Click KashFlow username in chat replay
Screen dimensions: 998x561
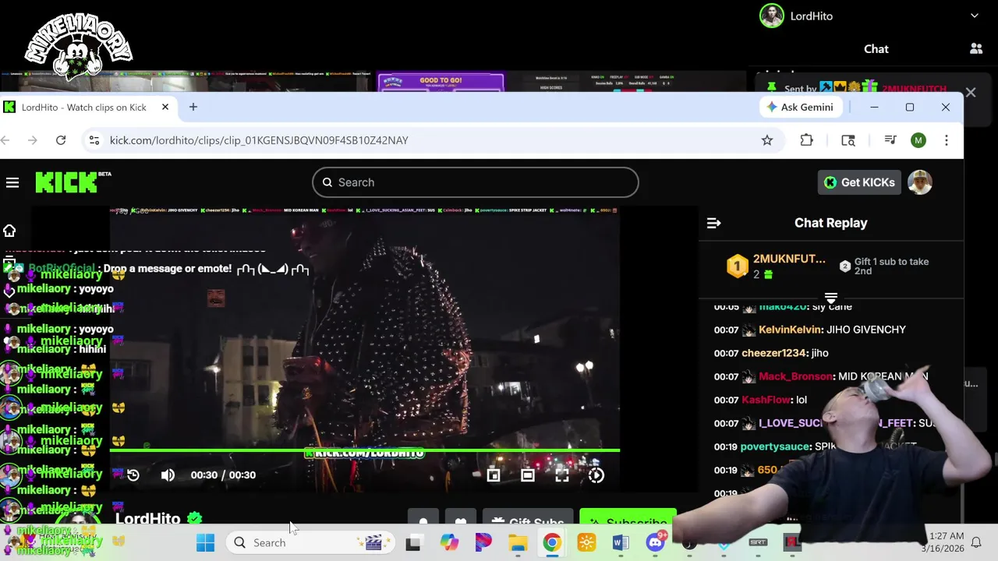[x=766, y=400]
